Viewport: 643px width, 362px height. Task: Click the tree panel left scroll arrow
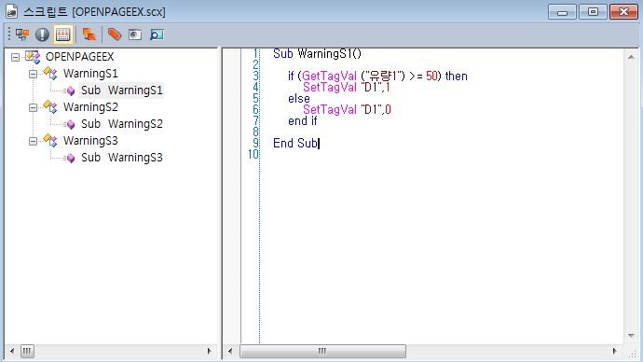12,351
